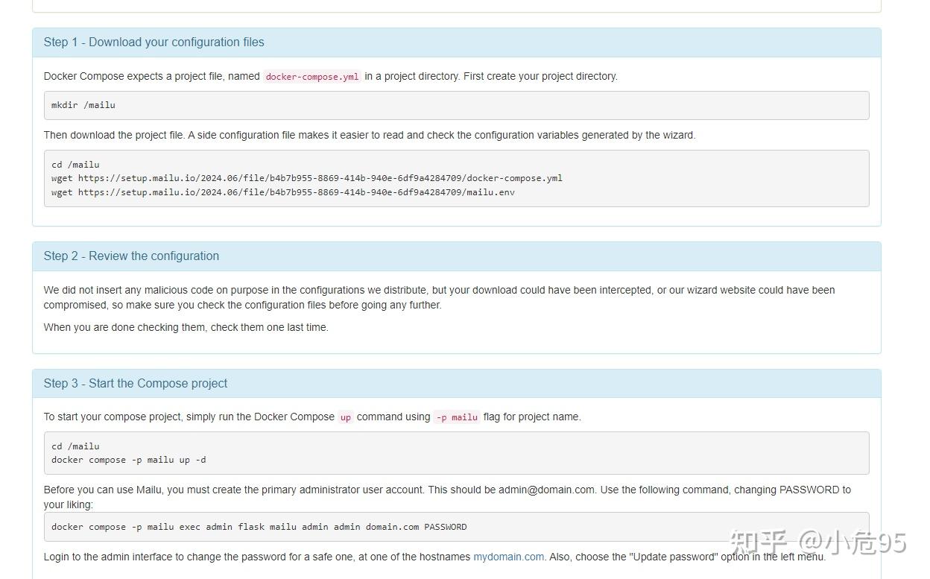The width and height of the screenshot is (930, 579).
Task: Click the Step 2 Review the configuration heading
Action: (x=131, y=256)
